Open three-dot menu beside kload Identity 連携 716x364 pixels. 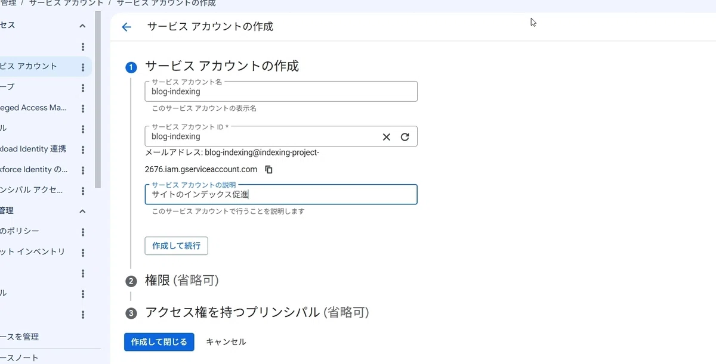click(83, 150)
